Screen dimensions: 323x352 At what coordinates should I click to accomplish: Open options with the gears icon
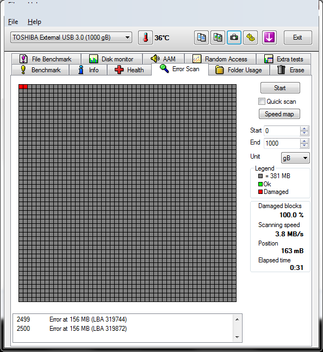coord(250,37)
